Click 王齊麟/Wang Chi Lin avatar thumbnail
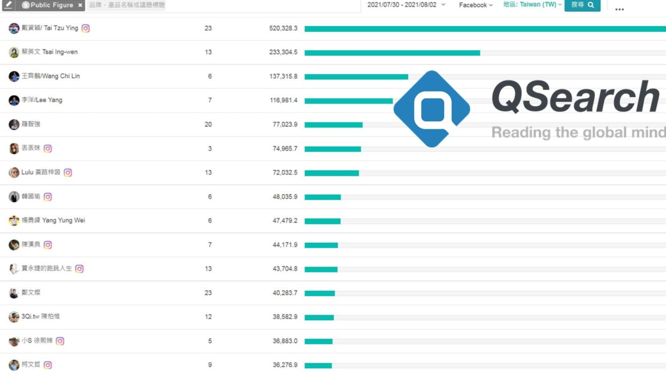Image resolution: width=666 pixels, height=374 pixels. pyautogui.click(x=14, y=76)
